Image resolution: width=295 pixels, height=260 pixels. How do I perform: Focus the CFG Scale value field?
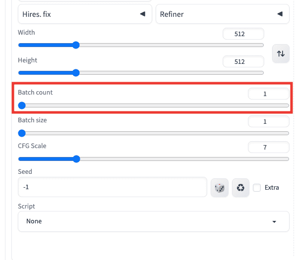pyautogui.click(x=268, y=147)
